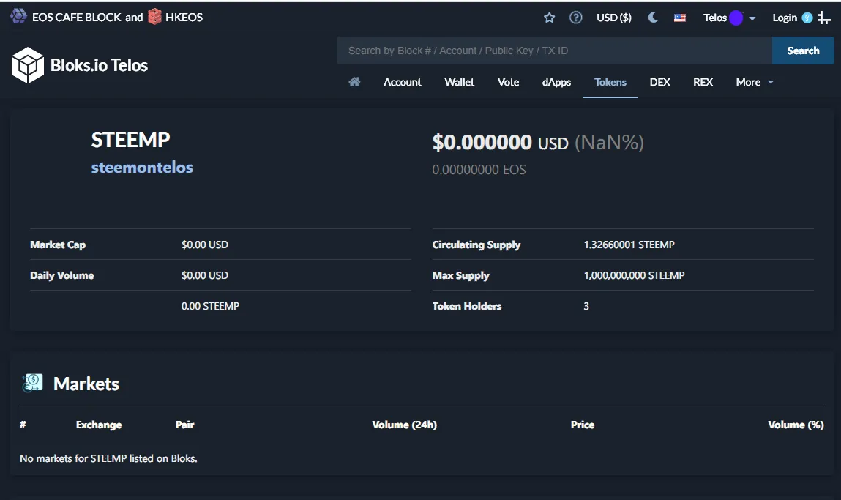Open the Wallet menu

pos(459,82)
